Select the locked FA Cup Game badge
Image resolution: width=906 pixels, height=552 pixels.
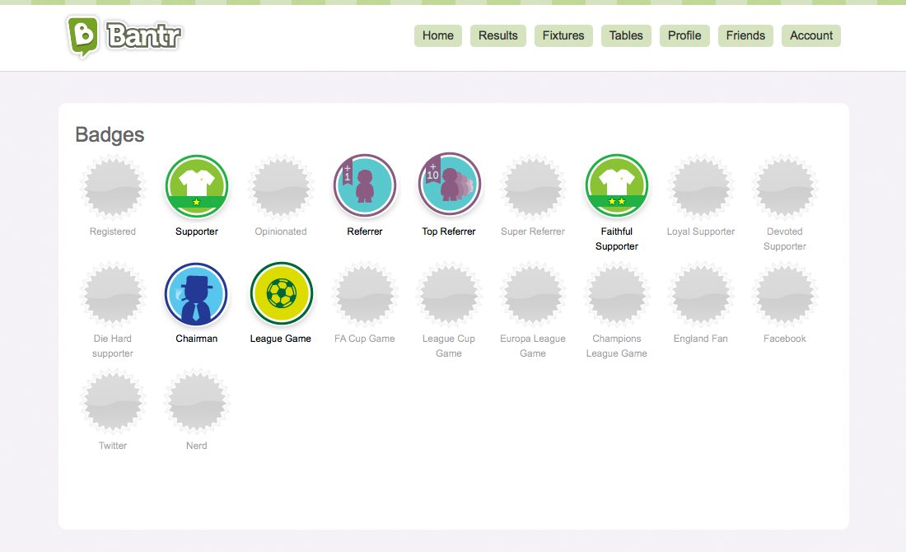pos(365,294)
